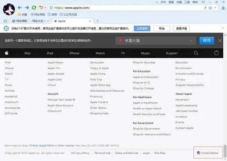Image resolution: width=227 pixels, height=161 pixels.
Task: Click the browser back arrow
Action: click(20, 7)
